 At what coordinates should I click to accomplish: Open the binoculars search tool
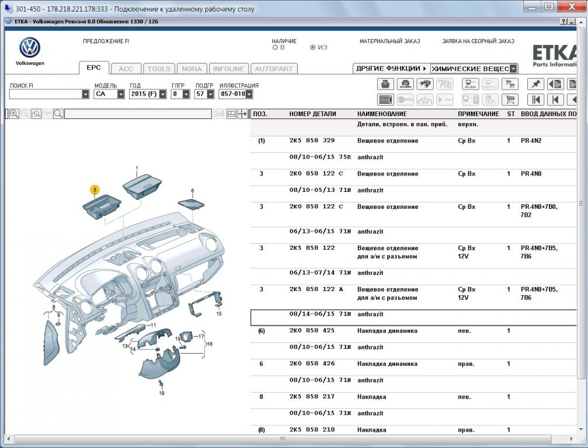coord(425,84)
